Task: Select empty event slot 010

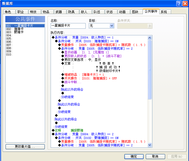Action: click(x=25, y=54)
